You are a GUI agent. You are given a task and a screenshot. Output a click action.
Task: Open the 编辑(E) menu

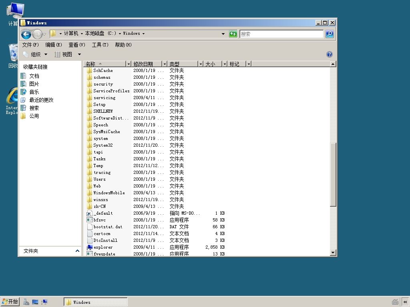click(54, 45)
